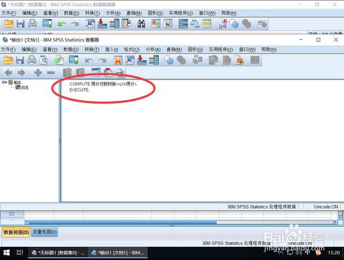
Task: Click the Export output icon
Action: point(58,60)
